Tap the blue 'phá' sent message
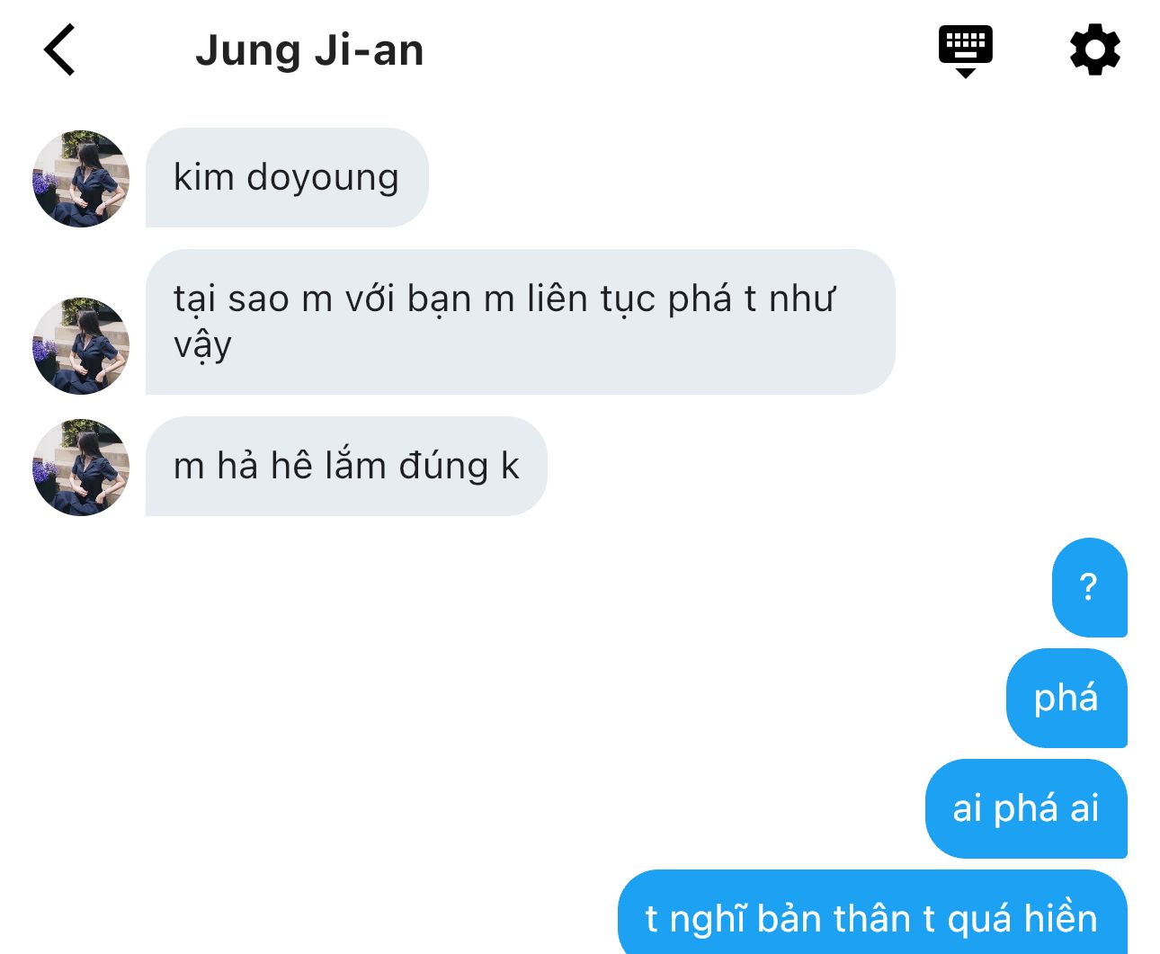The image size is (1160, 954). point(1066,698)
